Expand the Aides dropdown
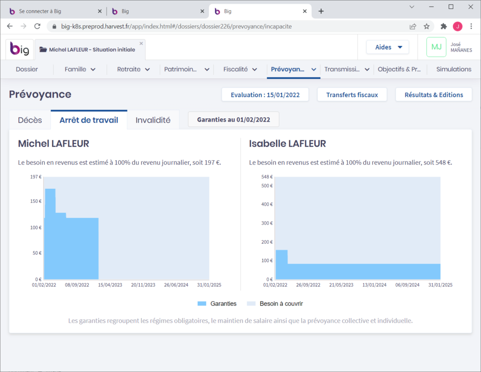 (x=388, y=47)
